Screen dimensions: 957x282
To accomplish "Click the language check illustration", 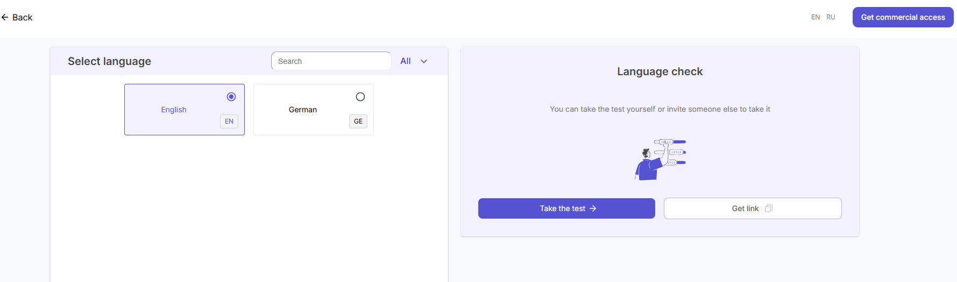I will (x=660, y=160).
